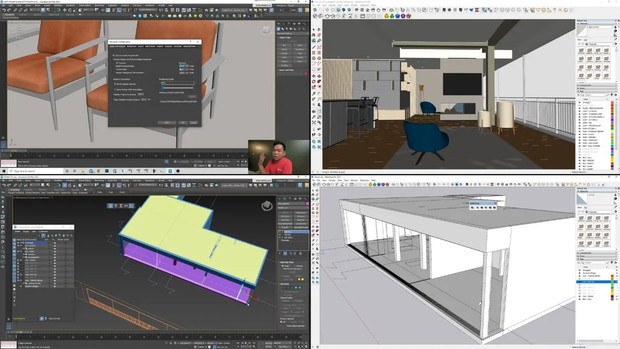This screenshot has height=349, width=620.
Task: Click the ViewCube in the chair viewport
Action: click(266, 31)
